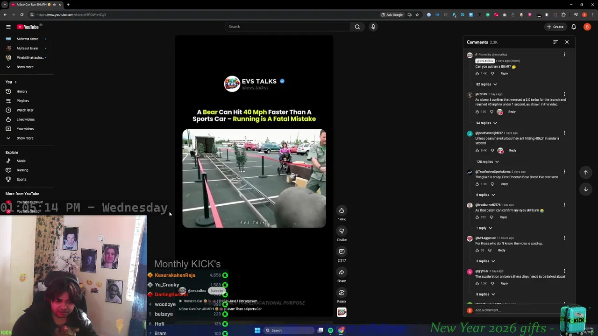This screenshot has width=598, height=336.
Task: Reply to the pinned comment
Action: 504,73
